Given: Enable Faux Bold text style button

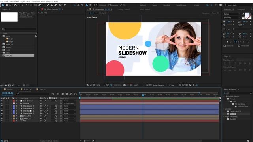Looking at the screenshot, I should coord(227,41).
